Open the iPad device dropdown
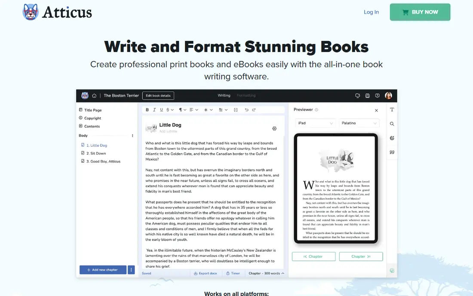Viewport: 473px width, 296px height. [x=315, y=123]
